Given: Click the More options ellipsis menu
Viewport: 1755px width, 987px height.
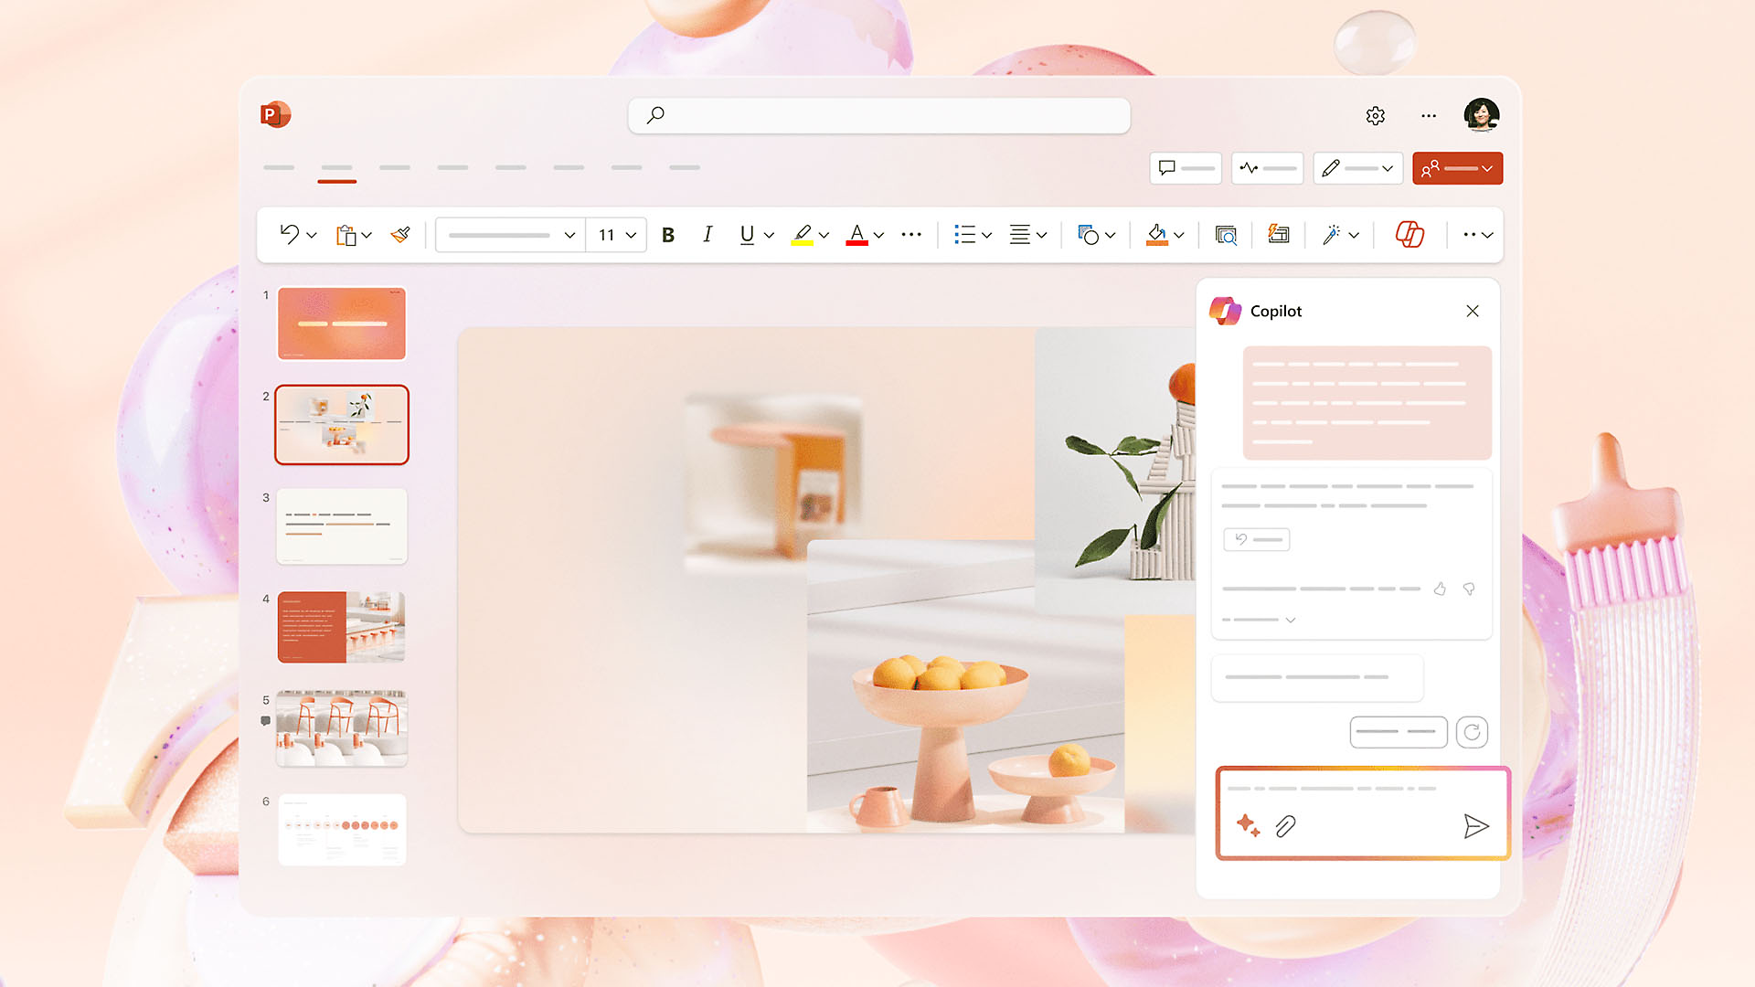Looking at the screenshot, I should click(x=1429, y=116).
